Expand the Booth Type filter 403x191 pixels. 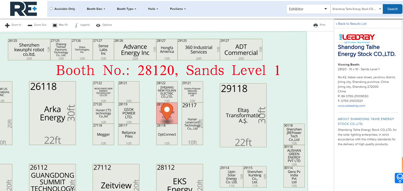(126, 9)
